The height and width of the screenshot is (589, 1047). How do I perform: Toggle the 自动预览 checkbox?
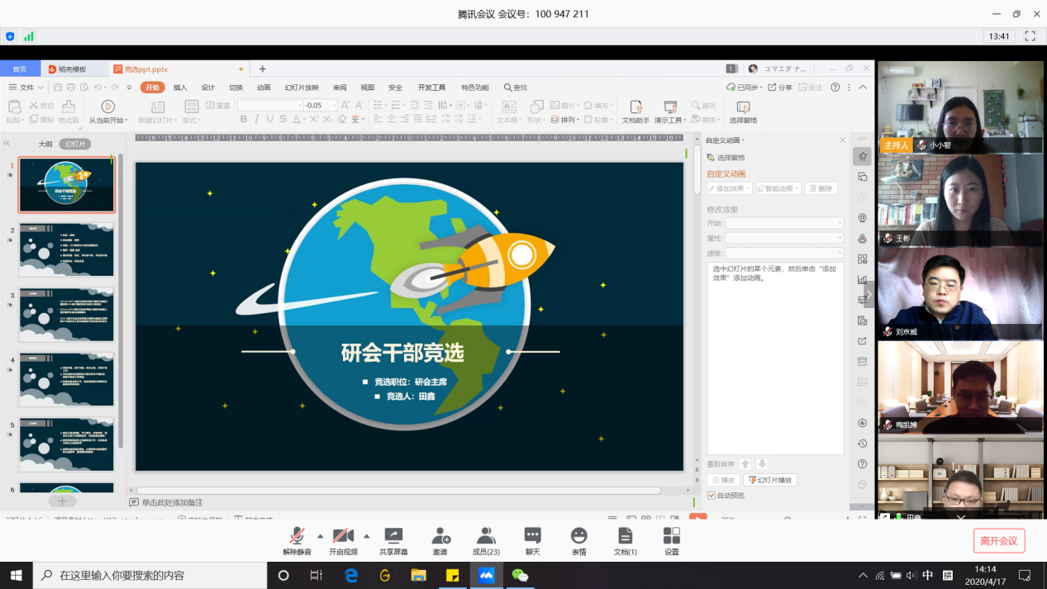(x=711, y=496)
